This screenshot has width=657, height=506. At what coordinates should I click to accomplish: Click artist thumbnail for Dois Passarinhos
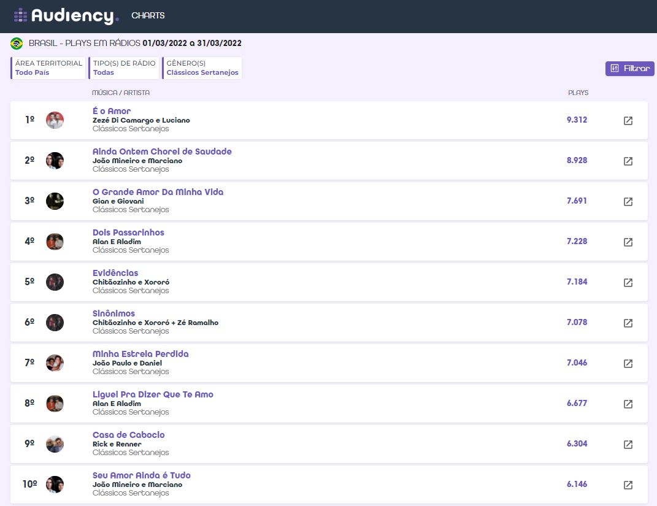(55, 242)
